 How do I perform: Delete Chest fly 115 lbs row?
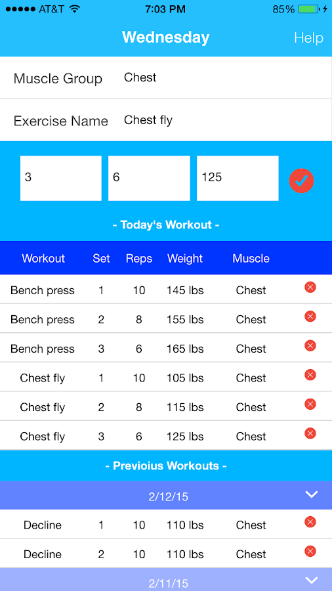(x=310, y=404)
